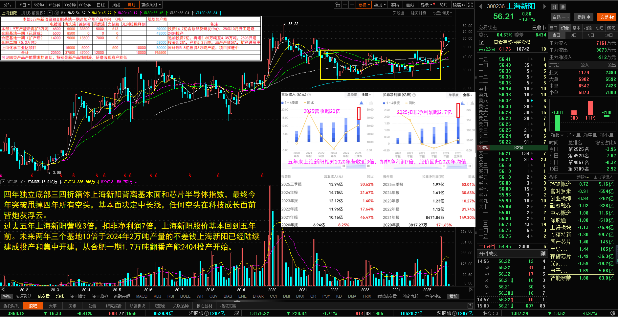Expand 更多周期 dropdown
Screen dimensions: 618x317
151,5
